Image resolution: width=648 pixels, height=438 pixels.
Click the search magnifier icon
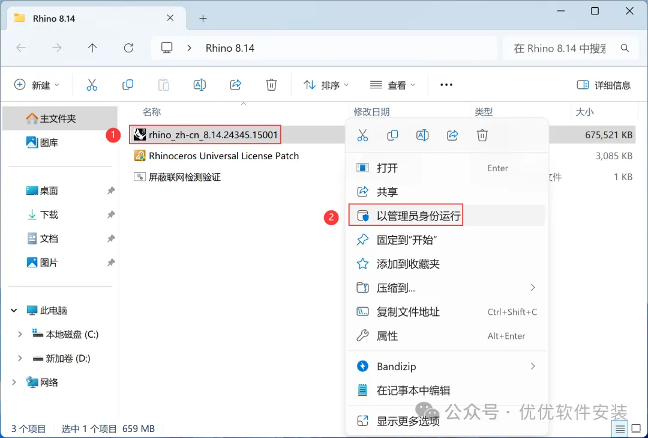coord(625,48)
